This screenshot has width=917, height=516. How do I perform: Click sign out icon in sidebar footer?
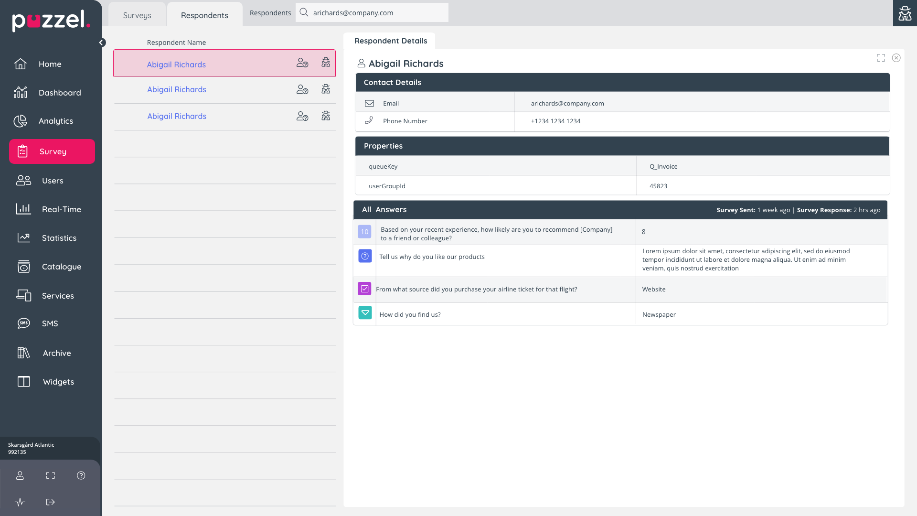[x=51, y=502]
